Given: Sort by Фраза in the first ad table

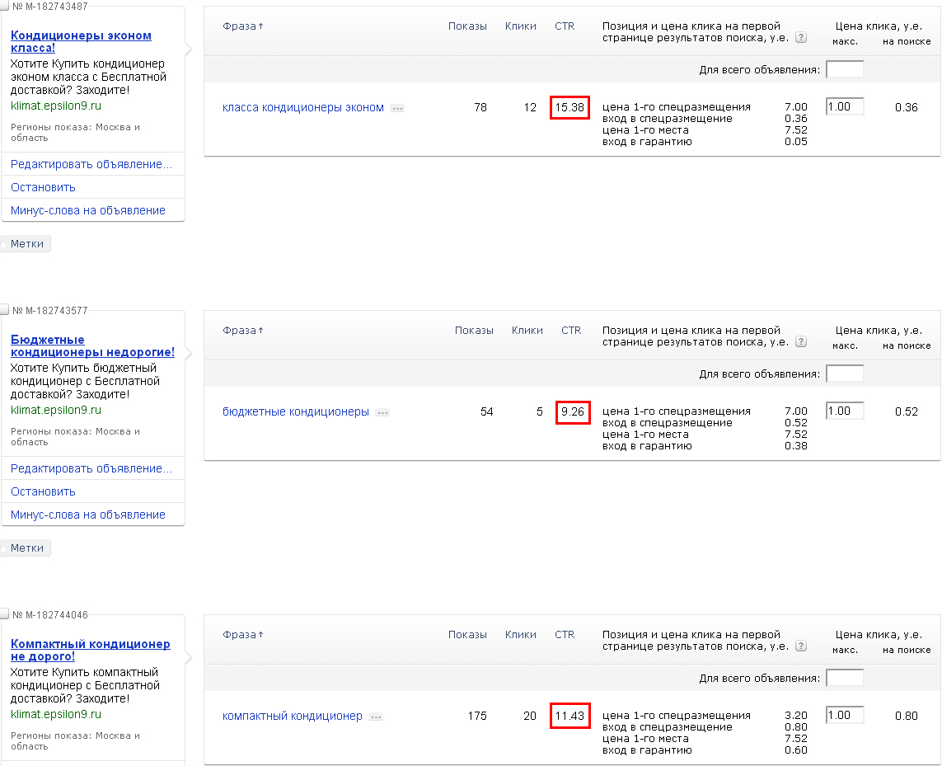Looking at the screenshot, I should 242,26.
